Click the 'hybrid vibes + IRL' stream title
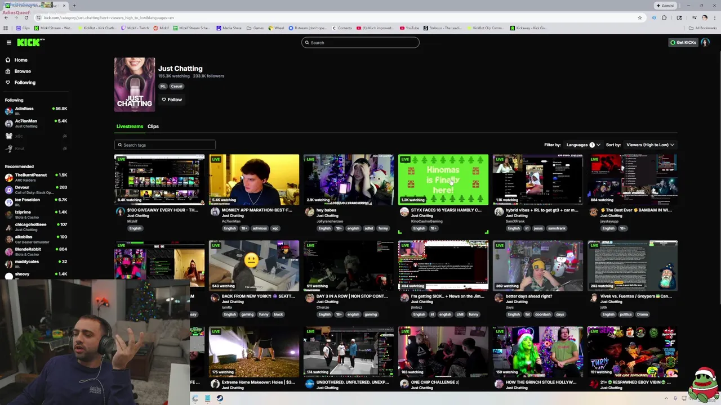This screenshot has height=405, width=721. [542, 210]
